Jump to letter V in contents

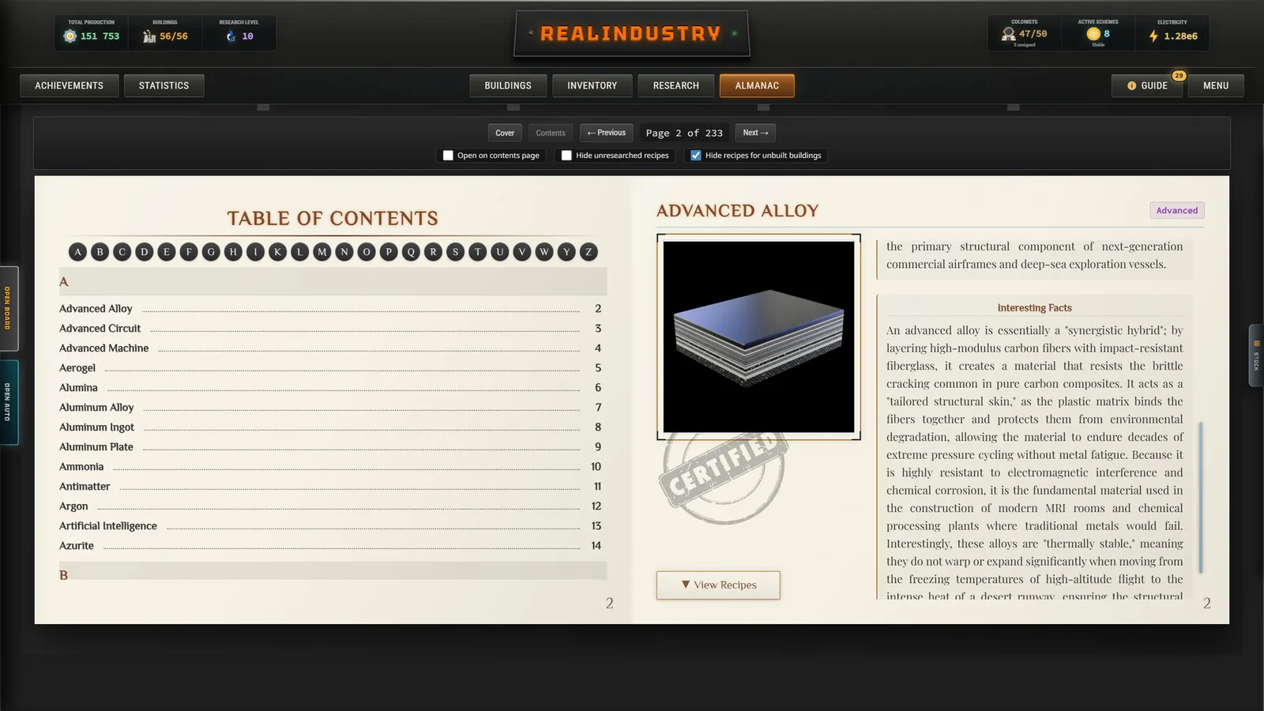click(521, 252)
